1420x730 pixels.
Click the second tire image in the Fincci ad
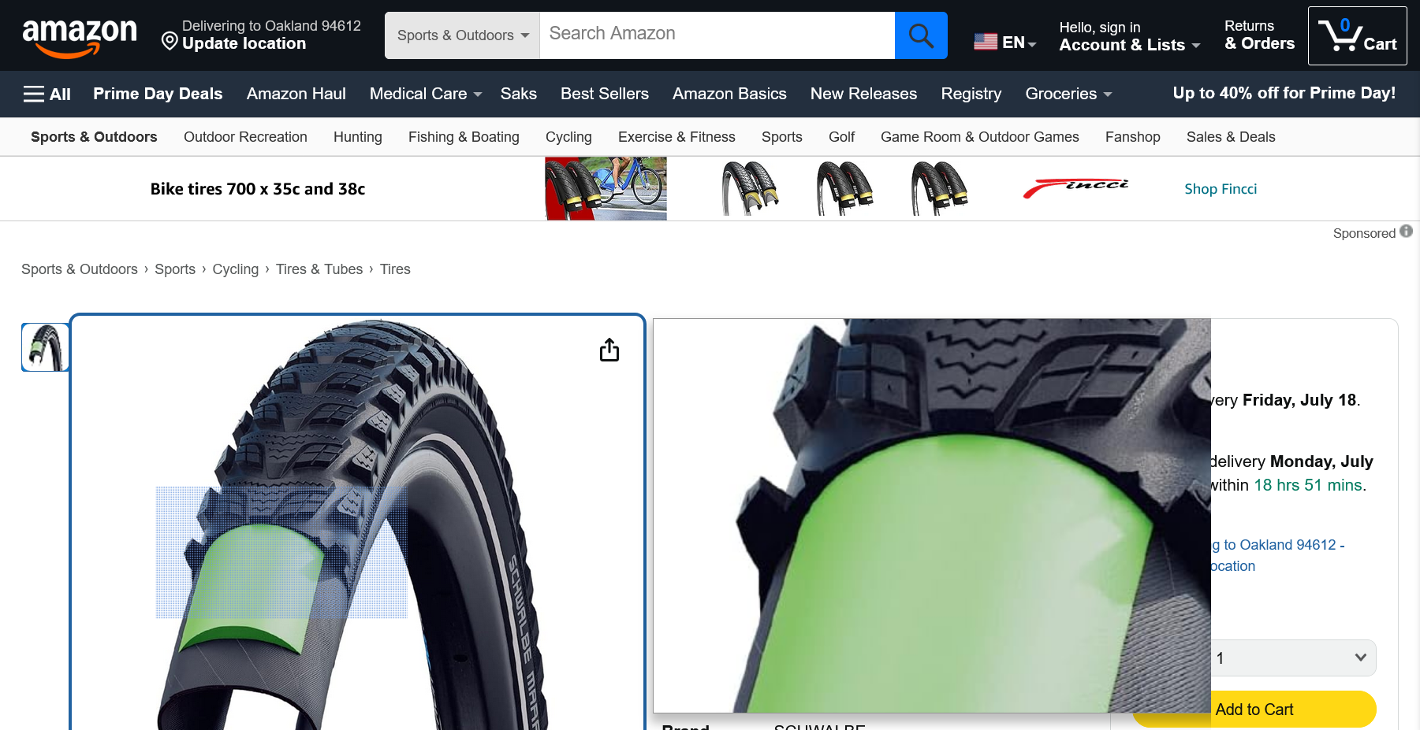844,188
